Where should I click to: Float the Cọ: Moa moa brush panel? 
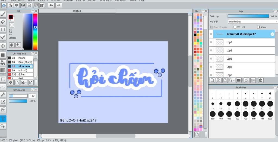[33, 53]
